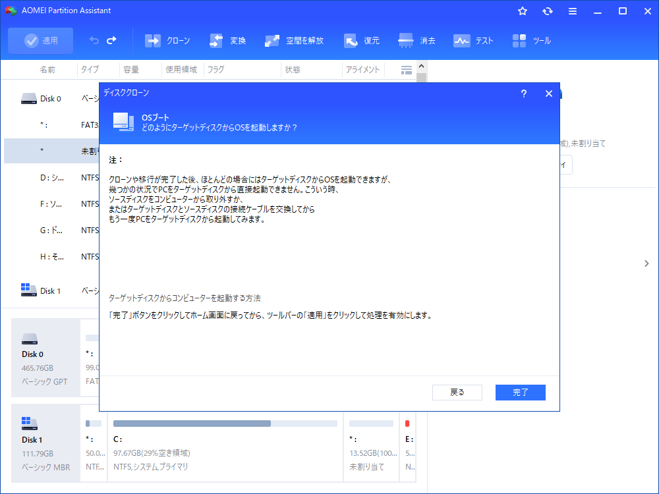Image resolution: width=659 pixels, height=494 pixels.
Task: Select Disk 0 465.76GB card in disk map
Action: click(45, 358)
